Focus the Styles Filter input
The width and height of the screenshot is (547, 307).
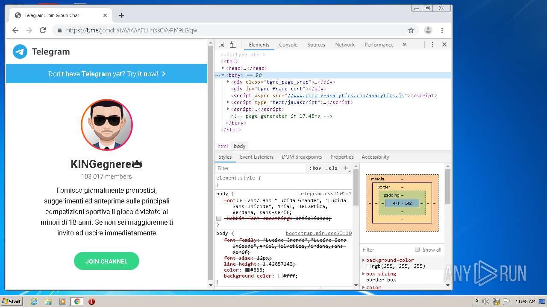click(261, 168)
